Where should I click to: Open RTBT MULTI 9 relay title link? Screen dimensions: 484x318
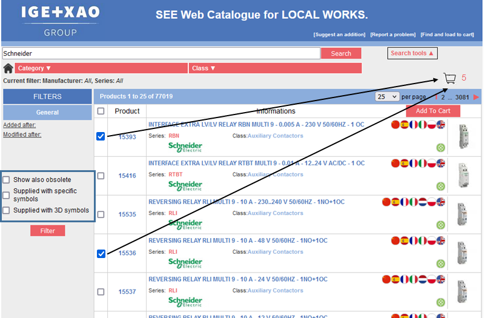pos(256,164)
